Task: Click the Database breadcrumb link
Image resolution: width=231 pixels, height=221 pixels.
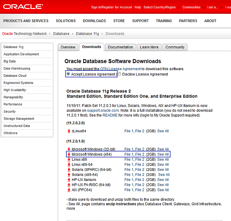Action: (61, 34)
